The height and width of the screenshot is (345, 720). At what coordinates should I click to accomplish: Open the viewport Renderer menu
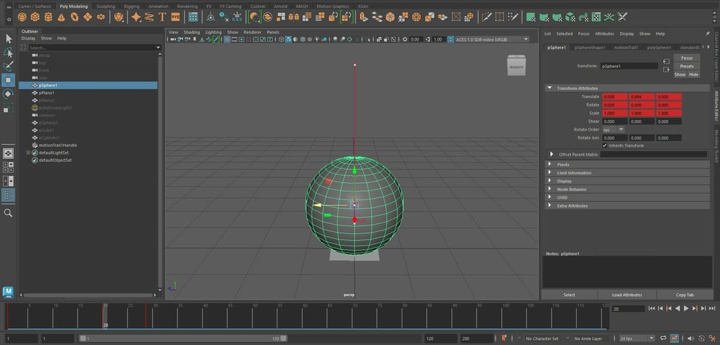coord(253,32)
